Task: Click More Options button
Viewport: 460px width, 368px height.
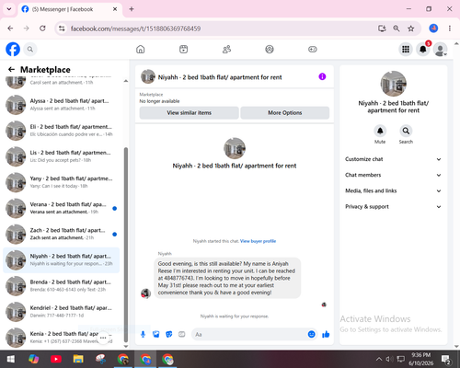Action: [x=285, y=113]
